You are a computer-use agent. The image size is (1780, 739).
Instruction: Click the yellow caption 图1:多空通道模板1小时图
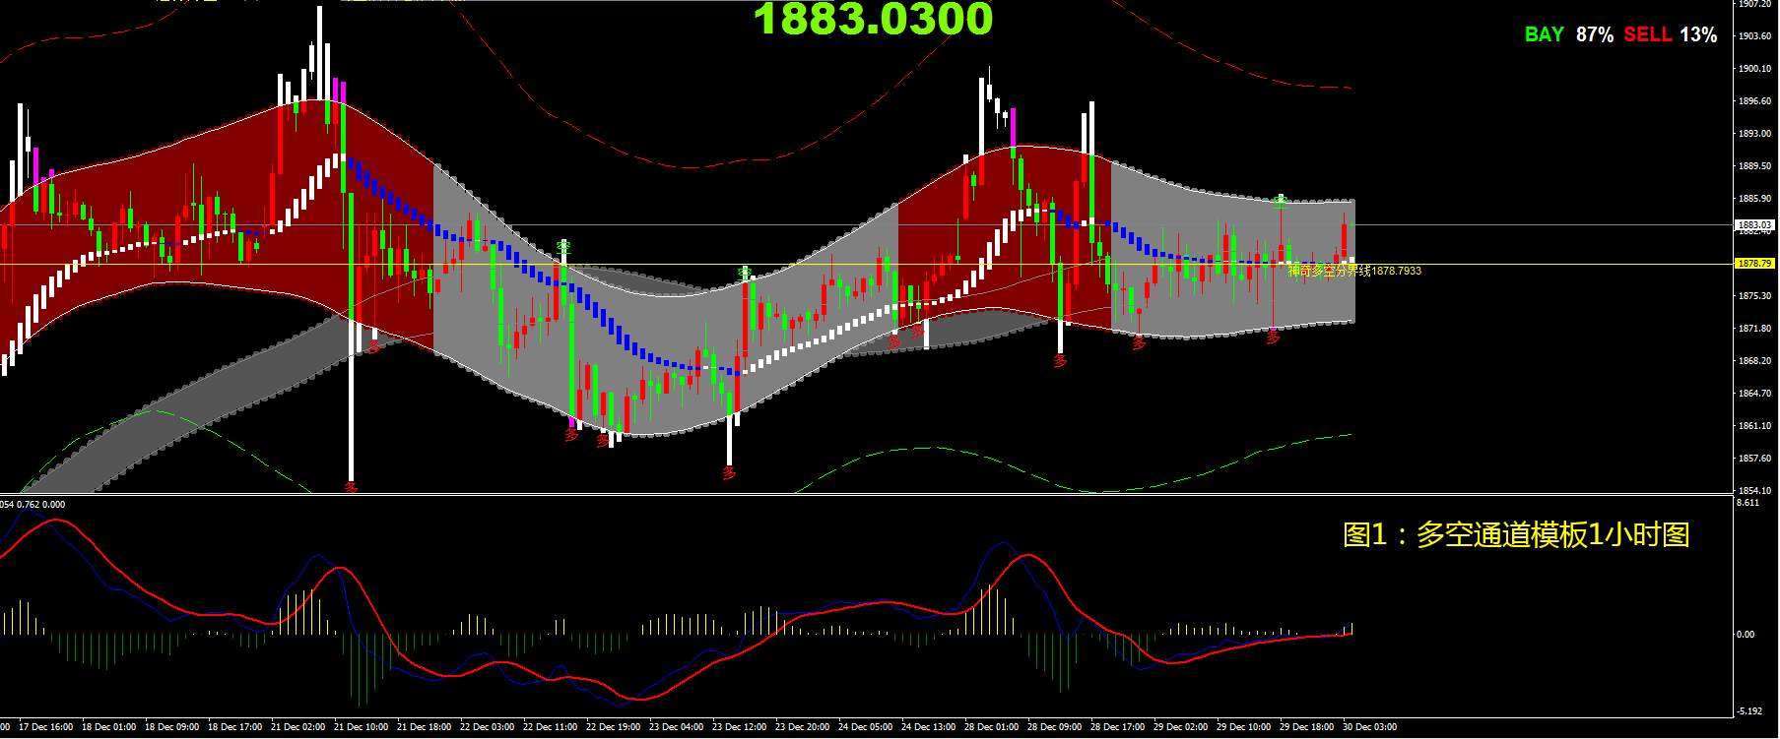pyautogui.click(x=1517, y=534)
